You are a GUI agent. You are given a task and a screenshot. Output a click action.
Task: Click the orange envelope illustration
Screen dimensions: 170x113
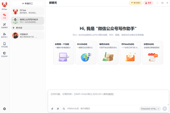[130, 57]
